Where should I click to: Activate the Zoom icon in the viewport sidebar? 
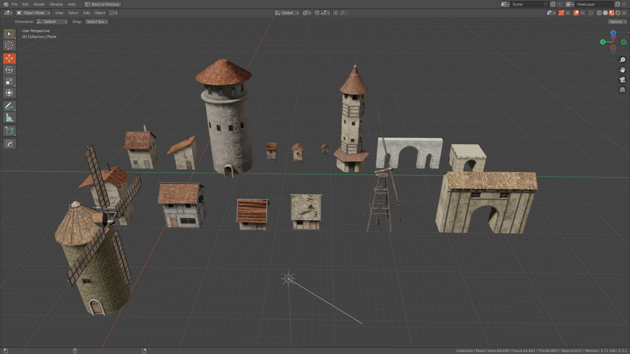(623, 60)
